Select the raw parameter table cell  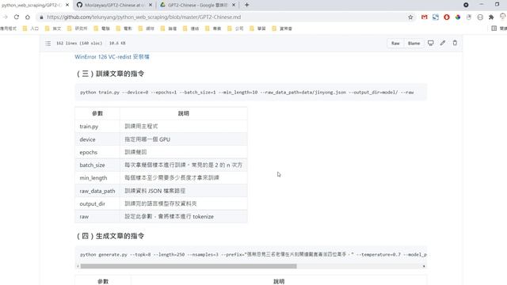click(x=97, y=217)
